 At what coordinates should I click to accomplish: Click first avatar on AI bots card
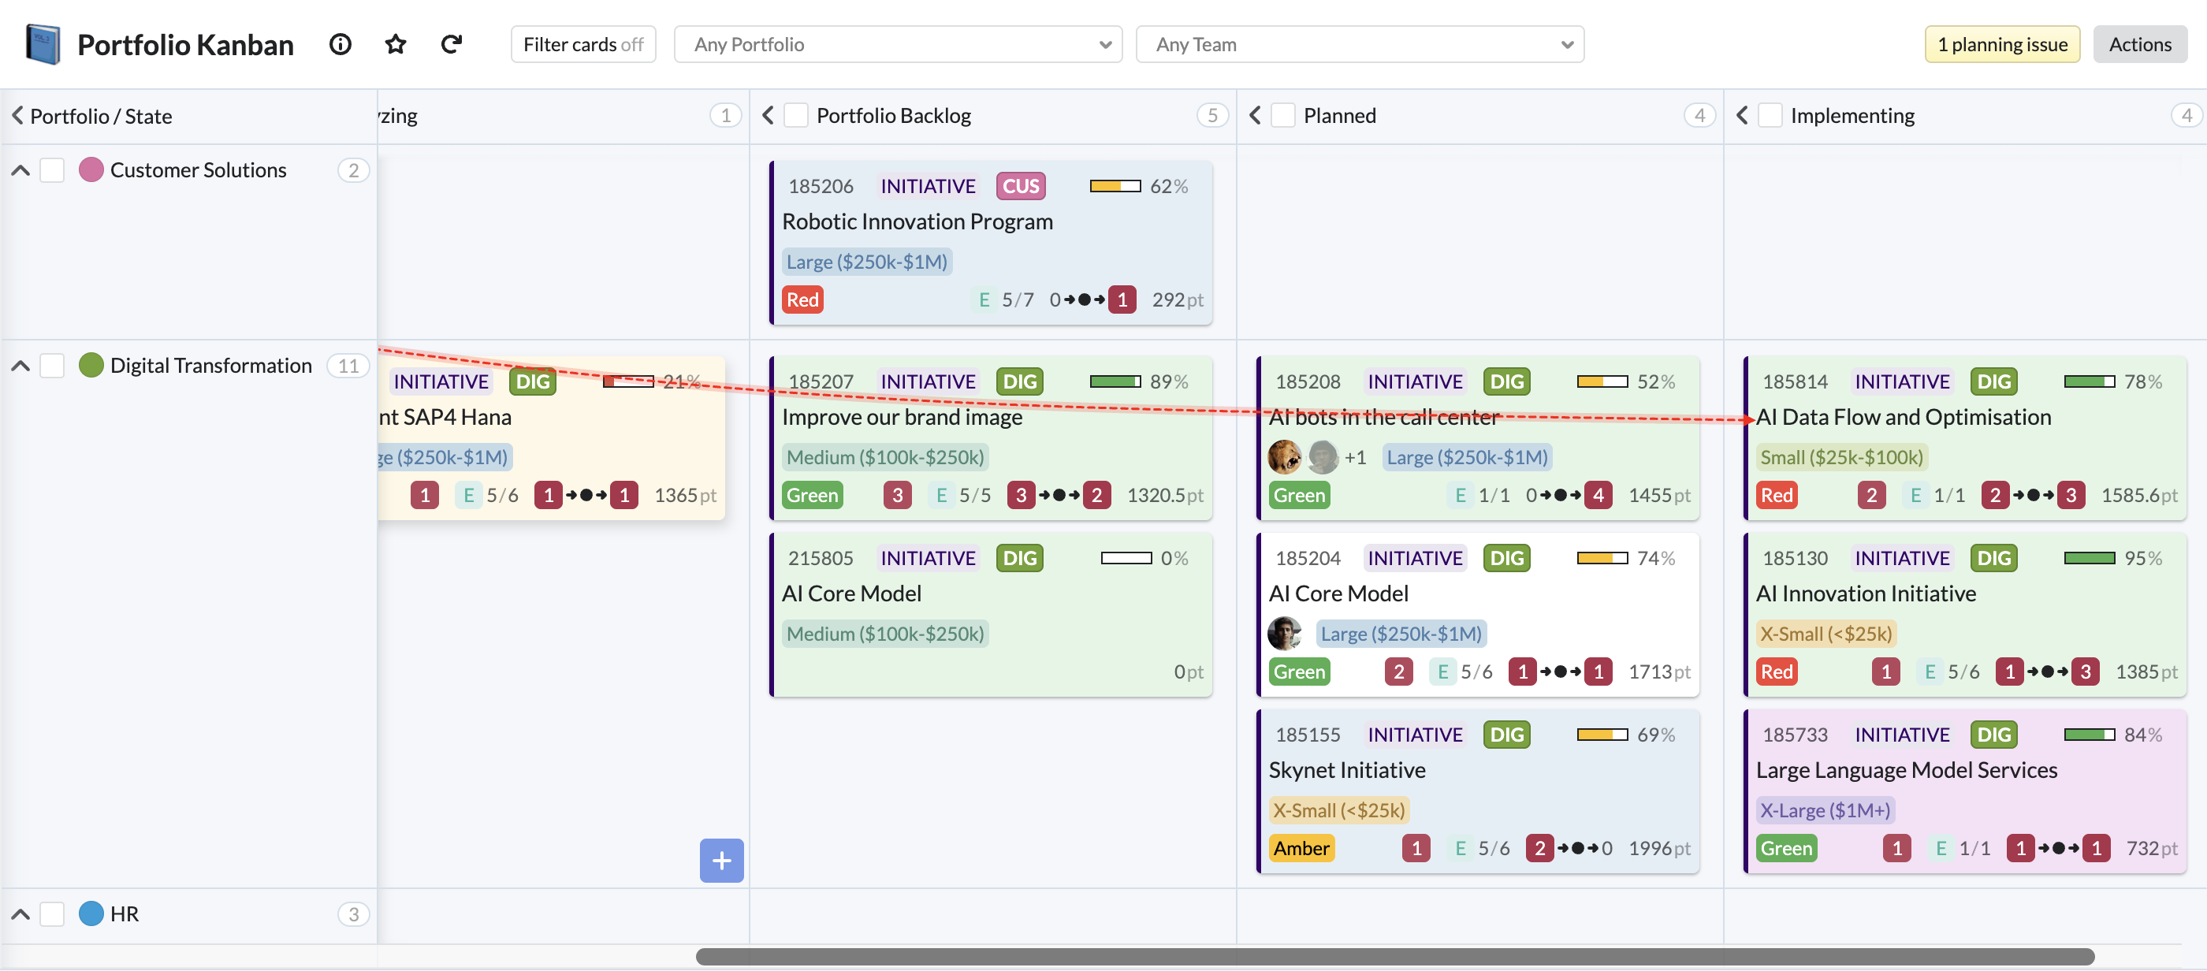[x=1283, y=457]
